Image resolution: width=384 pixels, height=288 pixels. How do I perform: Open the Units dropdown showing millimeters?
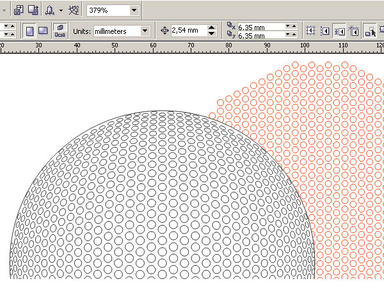(145, 31)
